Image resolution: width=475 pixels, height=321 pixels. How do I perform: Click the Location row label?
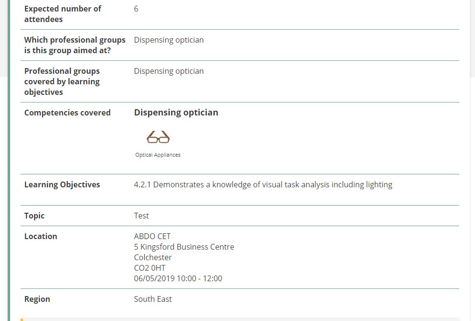(x=41, y=236)
